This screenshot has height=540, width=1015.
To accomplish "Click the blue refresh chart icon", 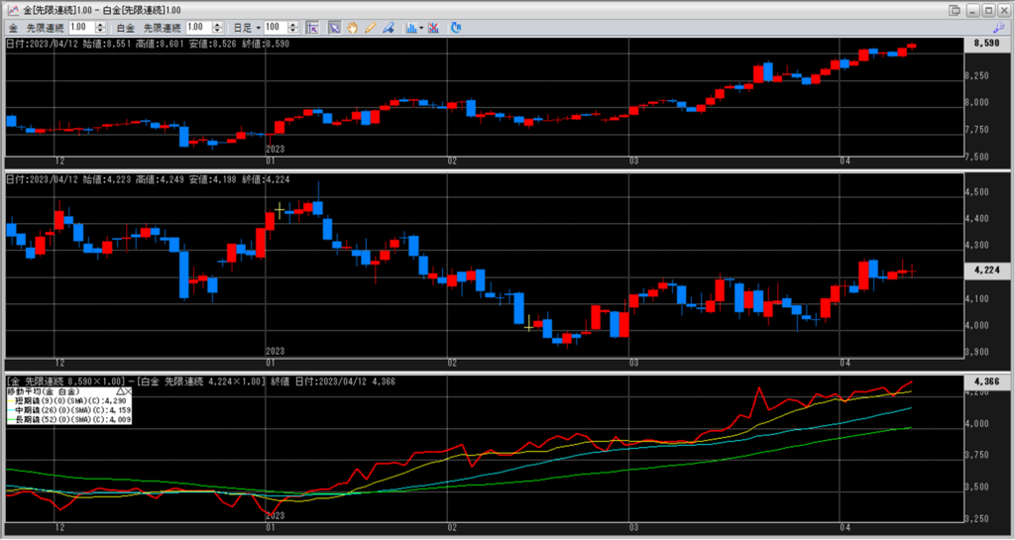I will coord(455,28).
